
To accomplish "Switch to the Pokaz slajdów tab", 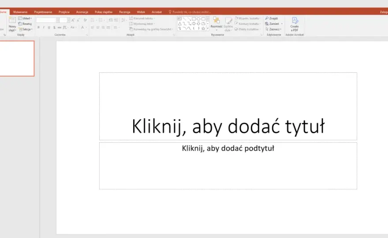I will [x=104, y=12].
